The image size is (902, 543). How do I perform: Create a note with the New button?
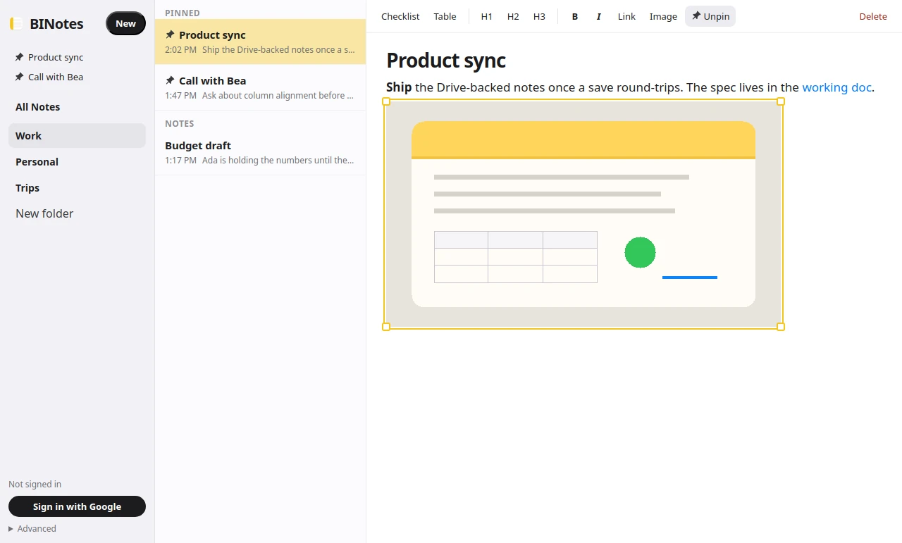pos(125,23)
